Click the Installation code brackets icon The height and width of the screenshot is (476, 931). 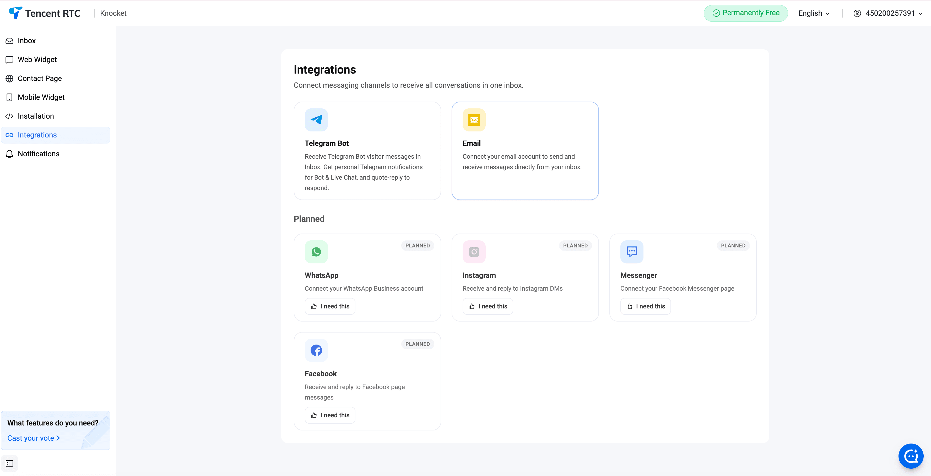point(9,116)
